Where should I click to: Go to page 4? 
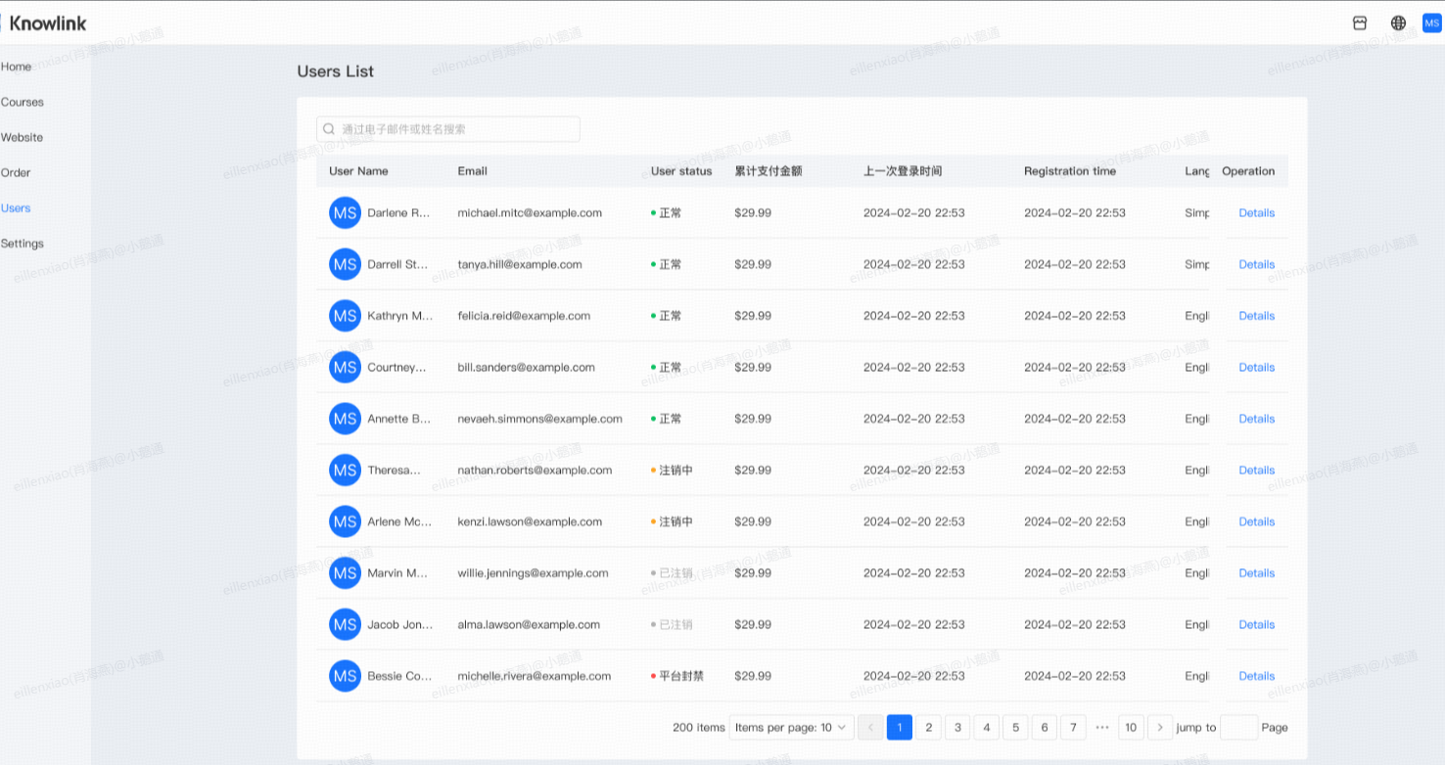click(987, 727)
